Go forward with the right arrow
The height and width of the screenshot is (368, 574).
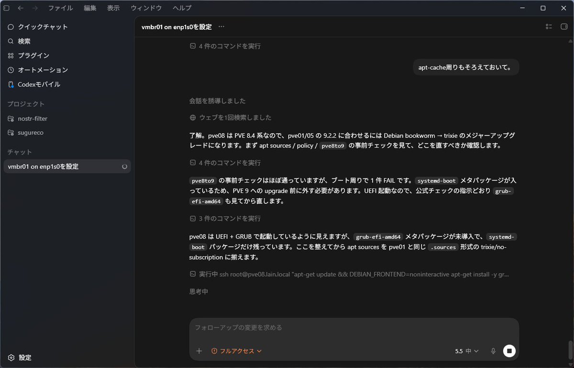tap(35, 8)
